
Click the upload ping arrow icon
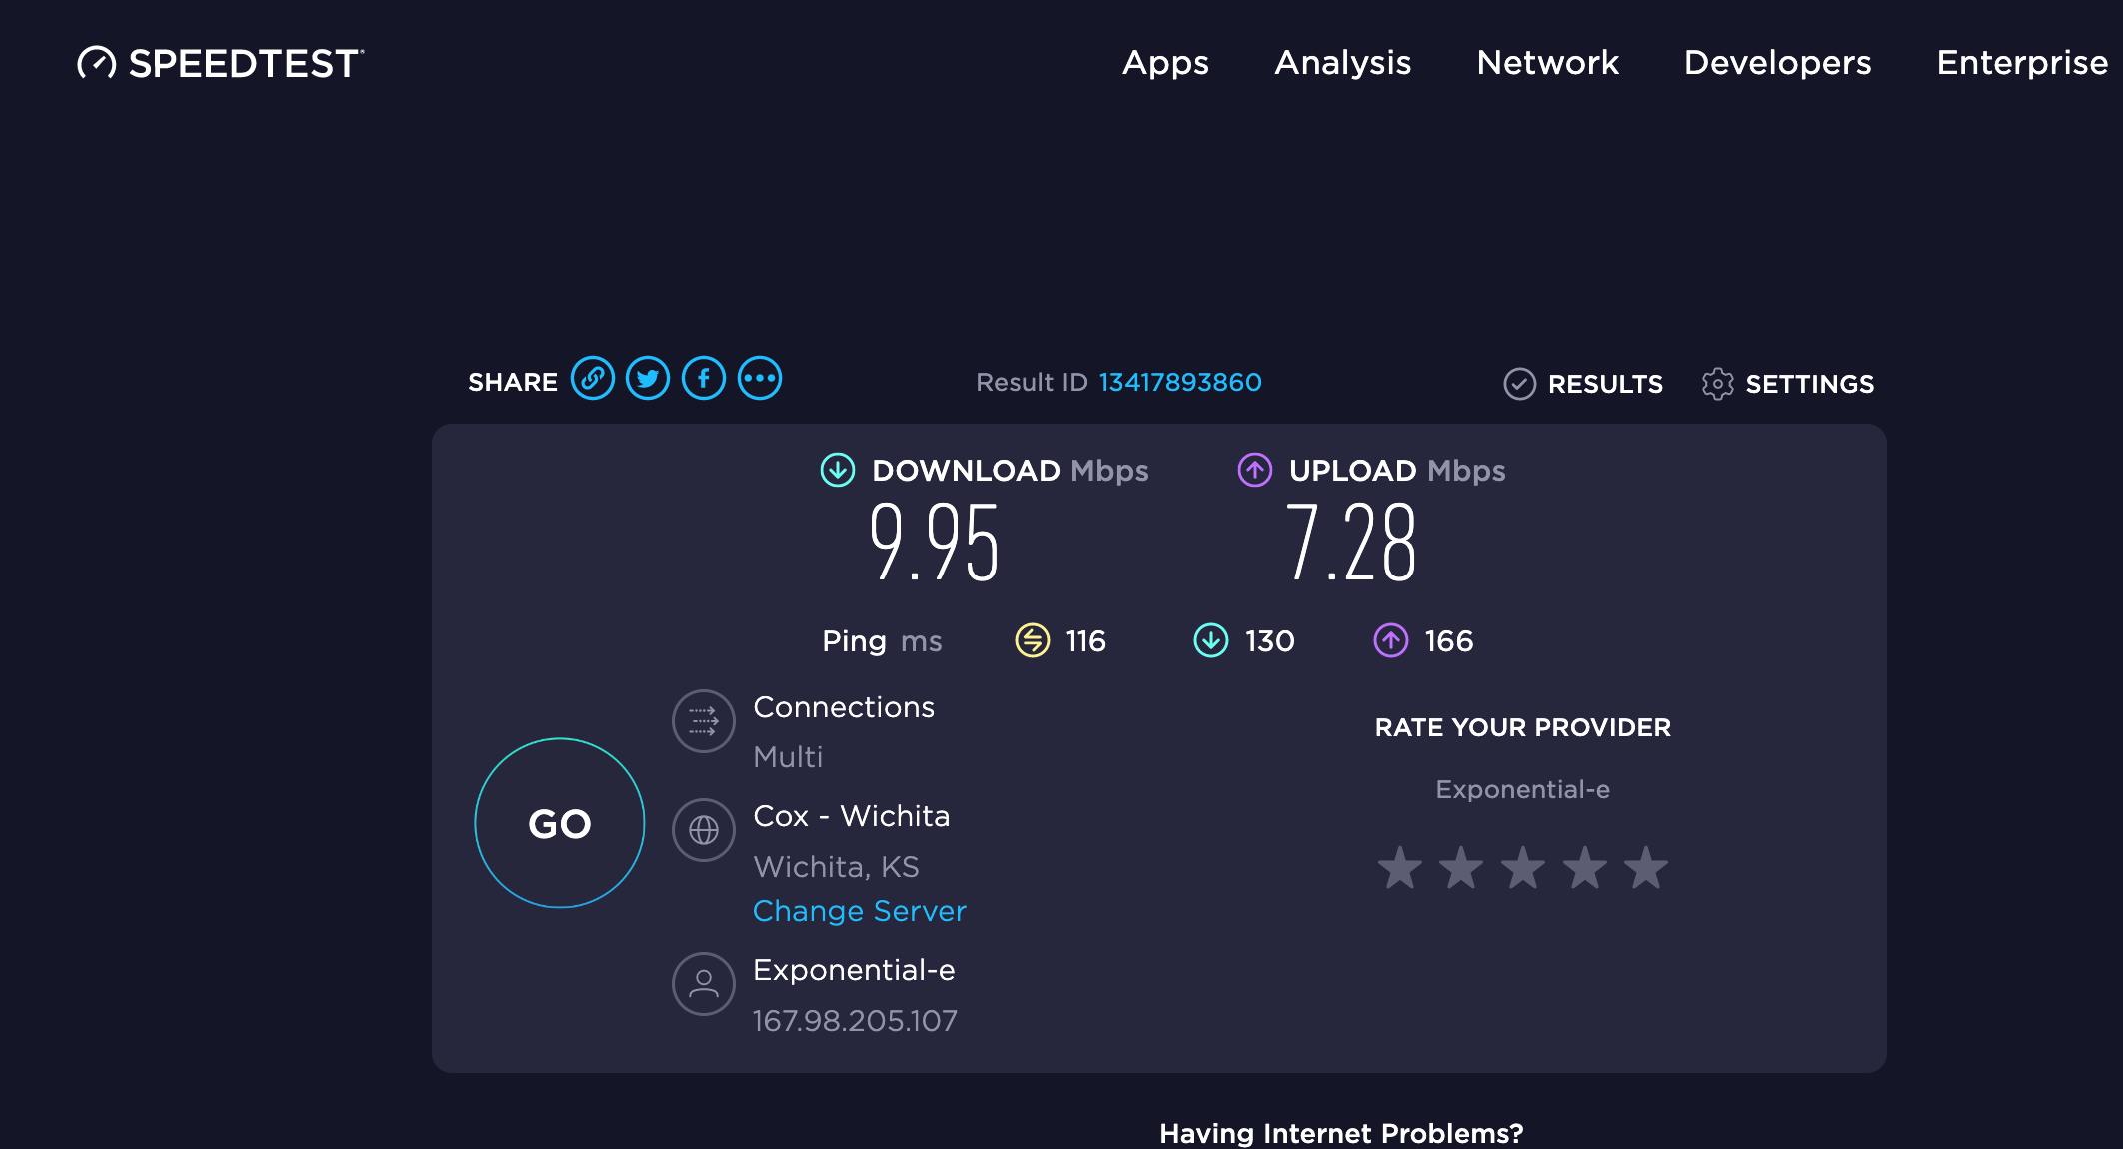(x=1389, y=640)
